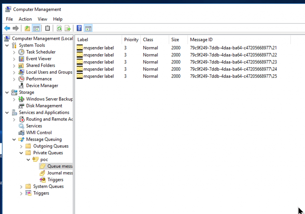Click Disk Management in the sidebar

point(44,106)
